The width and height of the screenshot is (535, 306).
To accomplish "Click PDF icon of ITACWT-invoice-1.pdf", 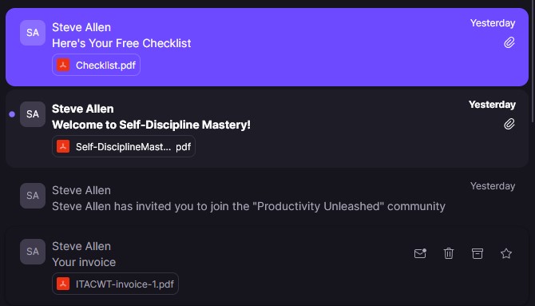I will click(63, 284).
